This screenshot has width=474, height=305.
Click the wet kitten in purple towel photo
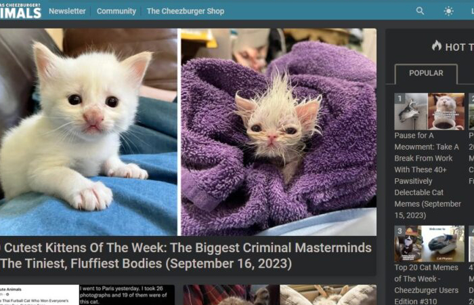(x=279, y=132)
